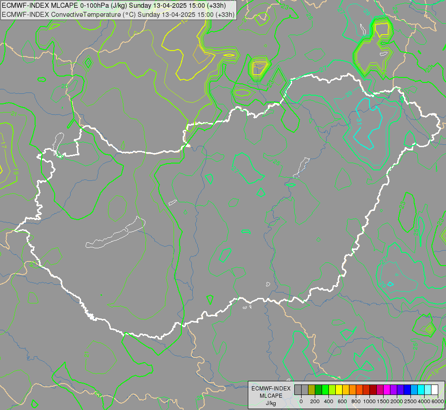The width and height of the screenshot is (446, 410).
Task: Click the legend value "600"
Action: point(342,401)
